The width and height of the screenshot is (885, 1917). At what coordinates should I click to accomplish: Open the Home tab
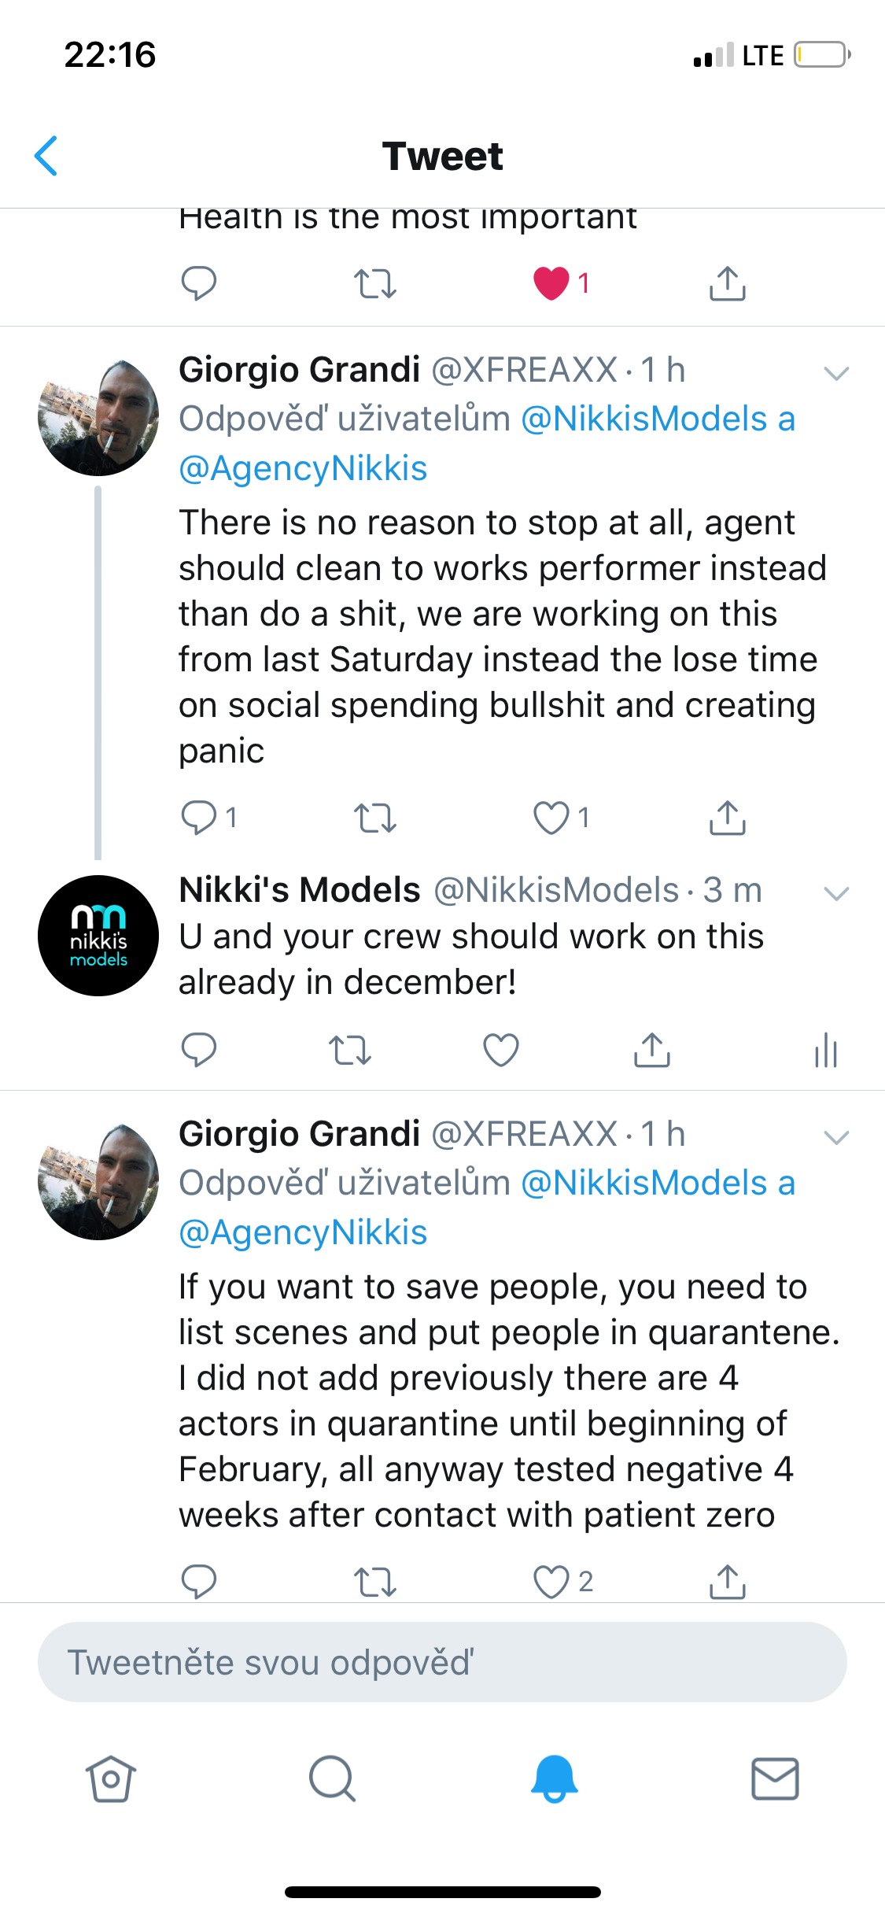[x=110, y=1778]
